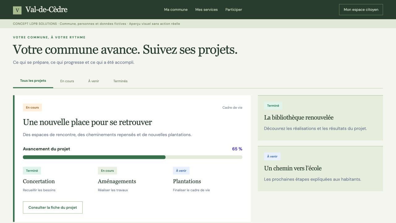Image resolution: width=396 pixels, height=223 pixels.
Task: Go to the Val-de-Cèdre site title
Action: [46, 10]
